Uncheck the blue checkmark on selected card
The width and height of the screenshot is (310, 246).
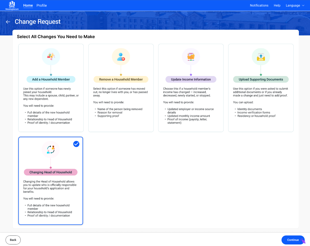76,144
